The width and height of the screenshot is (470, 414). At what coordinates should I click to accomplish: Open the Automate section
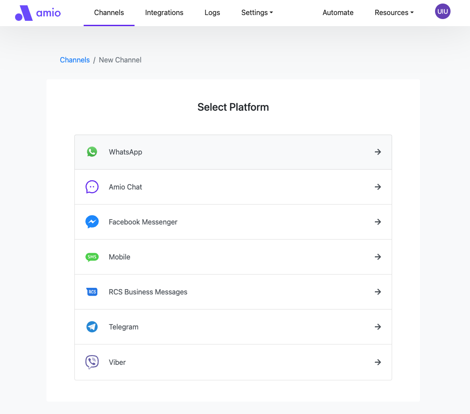click(338, 12)
